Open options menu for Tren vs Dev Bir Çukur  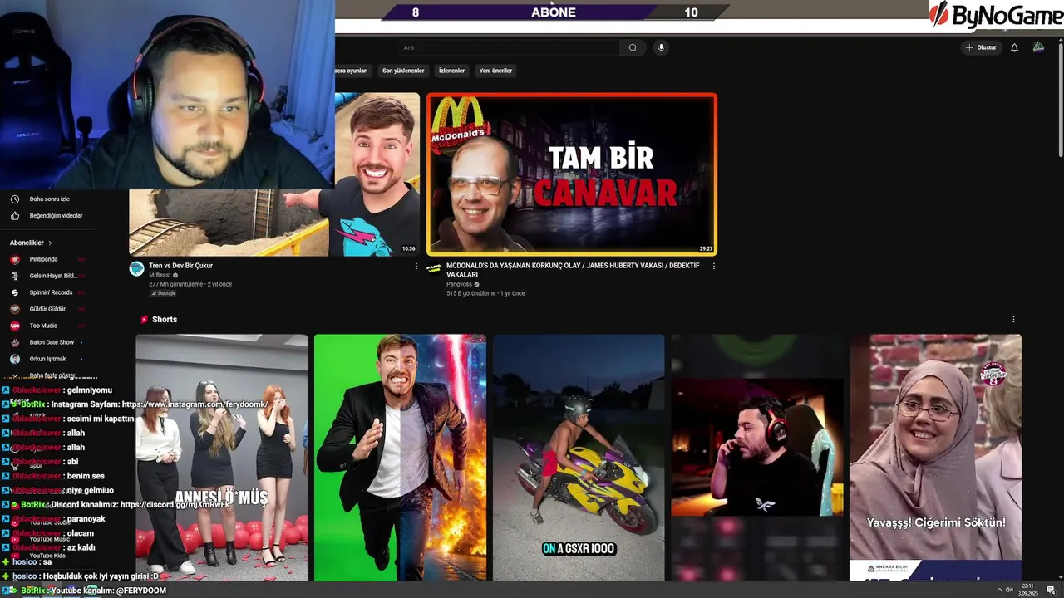point(416,267)
